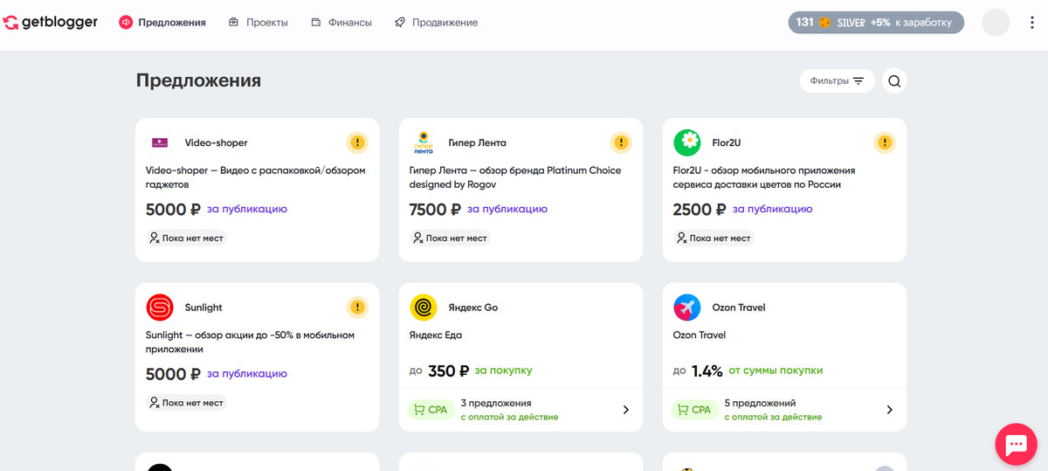Switch to the Финансы tab
Image resolution: width=1048 pixels, height=471 pixels.
(x=341, y=23)
